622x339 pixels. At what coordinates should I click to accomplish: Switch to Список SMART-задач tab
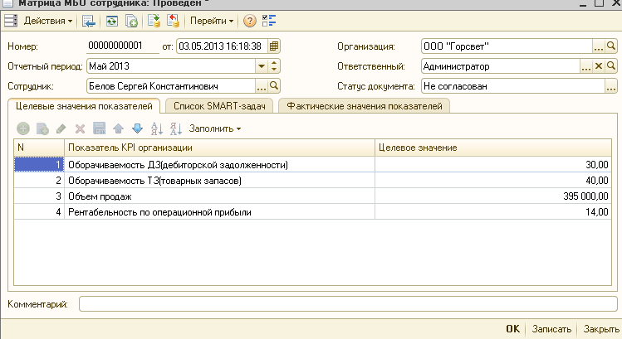[219, 106]
